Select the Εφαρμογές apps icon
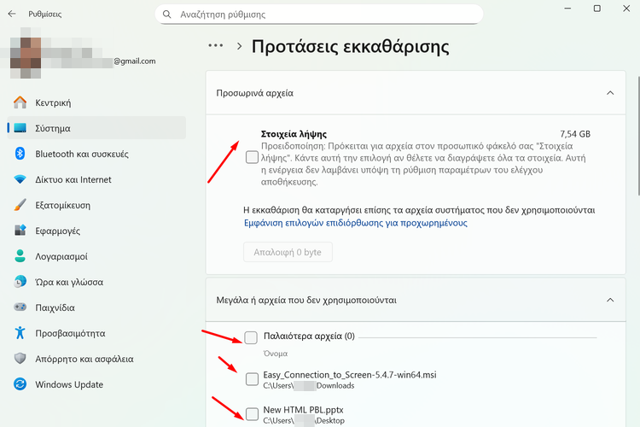Viewport: 640px width, 427px height. tap(20, 231)
